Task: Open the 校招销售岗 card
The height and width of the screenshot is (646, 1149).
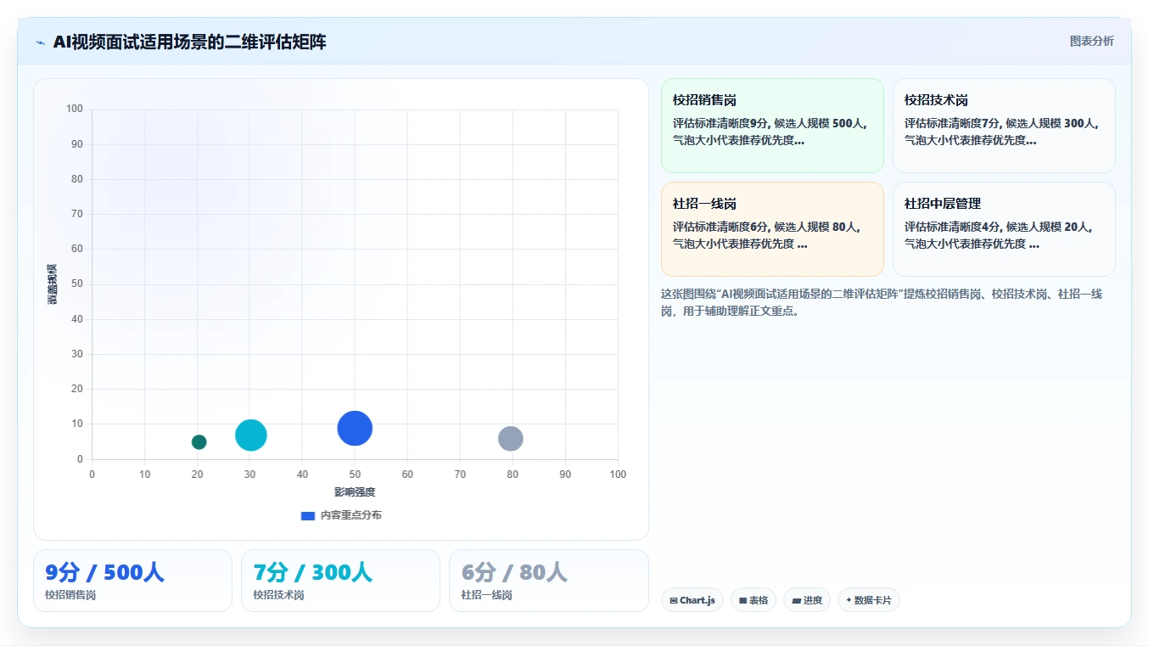Action: point(772,126)
